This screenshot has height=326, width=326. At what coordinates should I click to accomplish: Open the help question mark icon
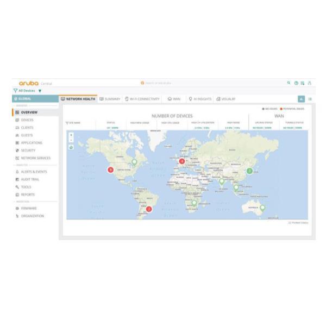click(x=296, y=83)
